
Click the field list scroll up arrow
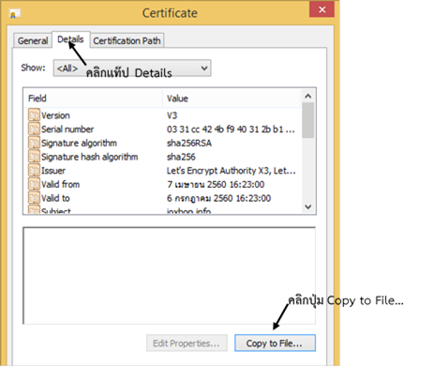click(308, 96)
